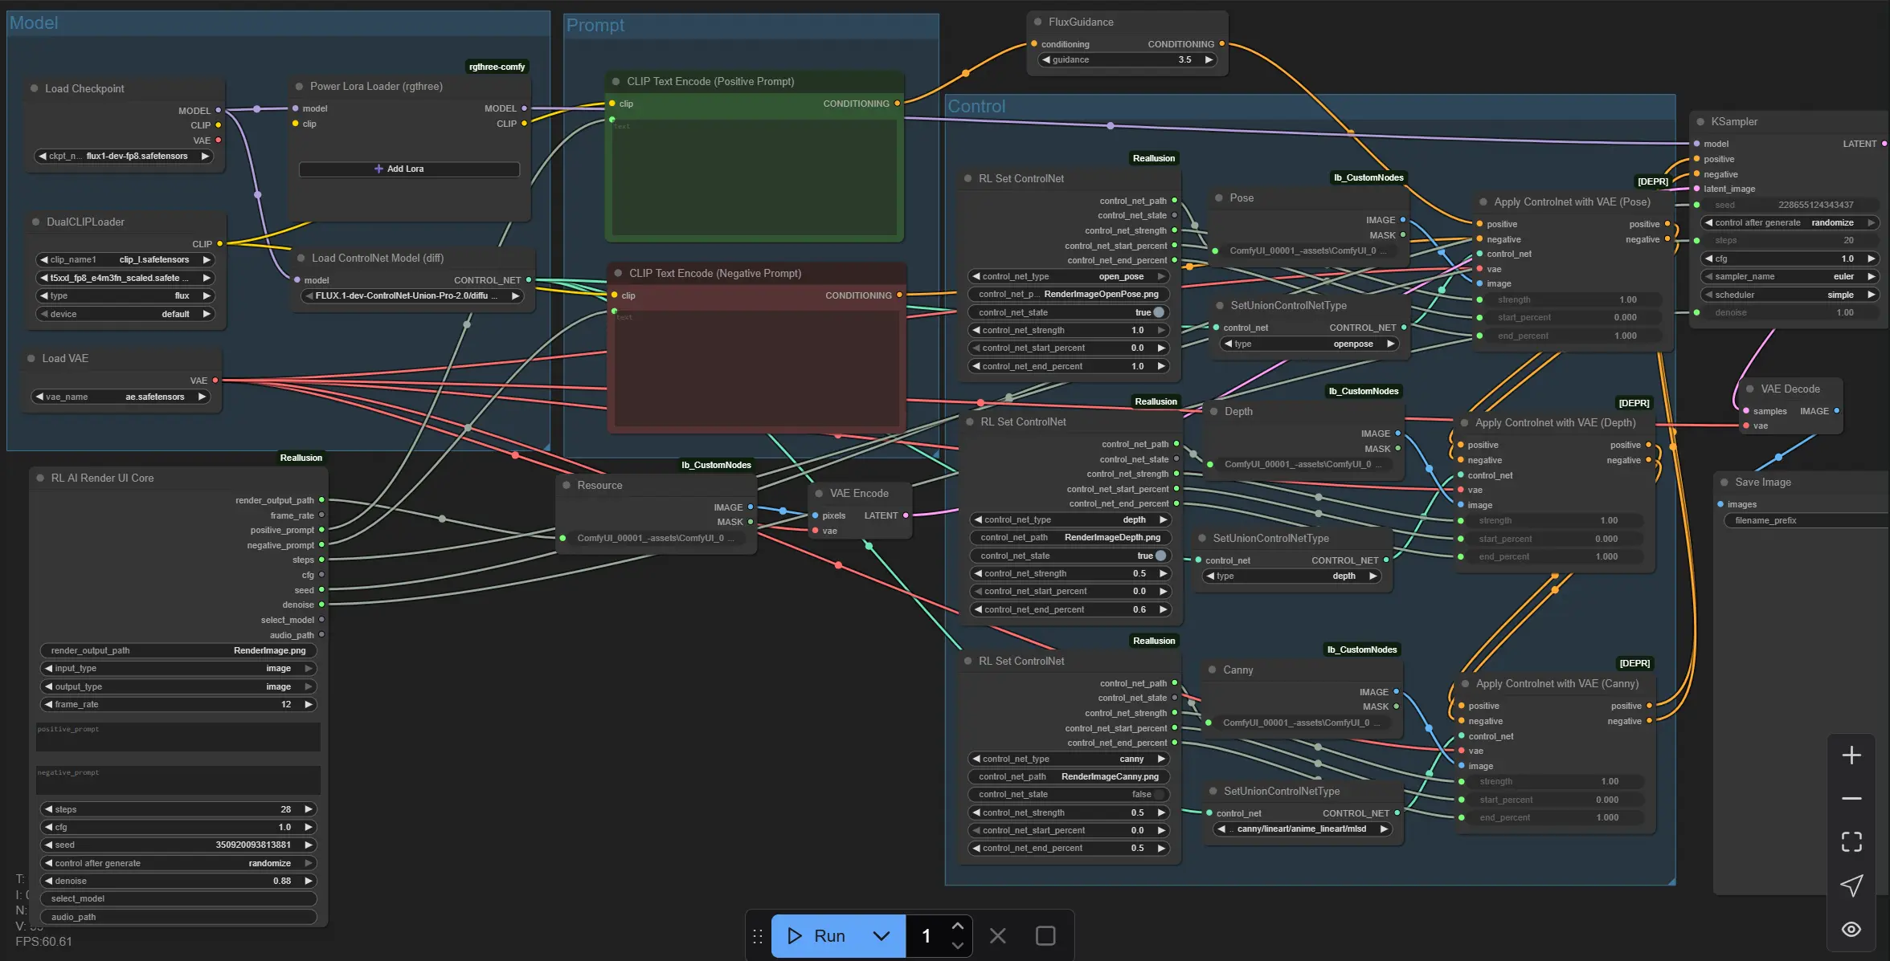Collapse the Positive Prompt CLIP Text Encode node dot

pyautogui.click(x=616, y=81)
